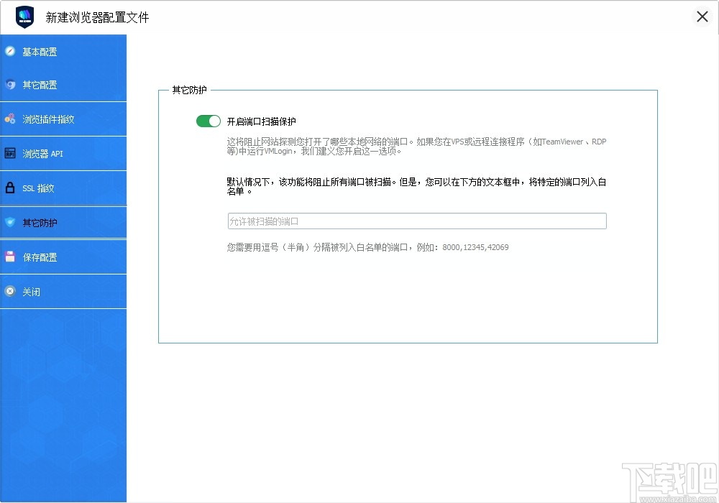The width and height of the screenshot is (719, 503).
Task: Click the 允许被扫描的端口 input field
Action: 417,221
